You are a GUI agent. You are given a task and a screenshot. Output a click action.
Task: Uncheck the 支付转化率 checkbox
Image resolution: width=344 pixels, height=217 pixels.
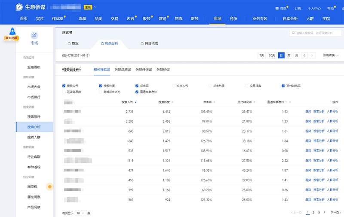(x=283, y=86)
